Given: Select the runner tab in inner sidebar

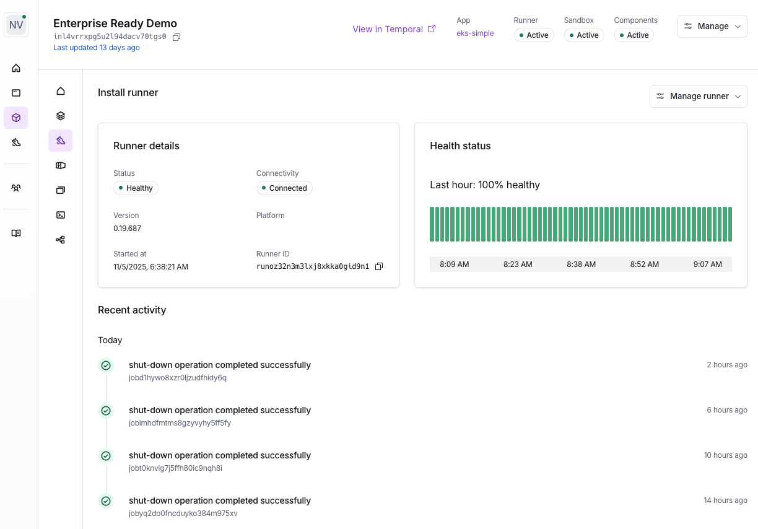Looking at the screenshot, I should click(x=61, y=141).
